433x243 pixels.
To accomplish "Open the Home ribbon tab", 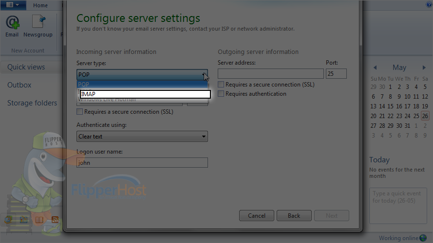I will pyautogui.click(x=40, y=5).
